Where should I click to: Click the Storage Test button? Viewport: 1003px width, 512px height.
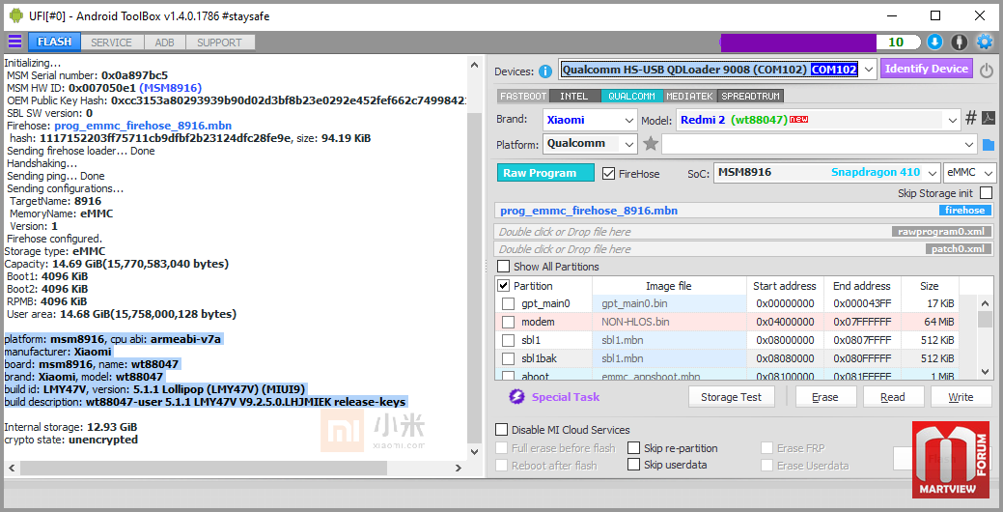click(x=731, y=397)
